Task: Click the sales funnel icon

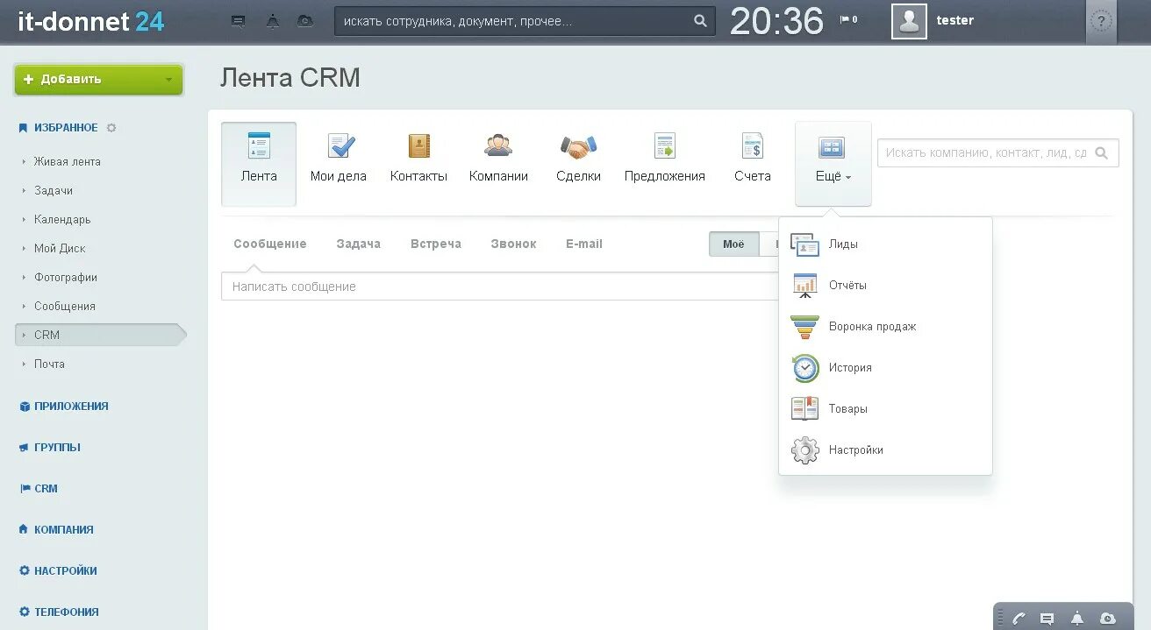Action: 804,328
